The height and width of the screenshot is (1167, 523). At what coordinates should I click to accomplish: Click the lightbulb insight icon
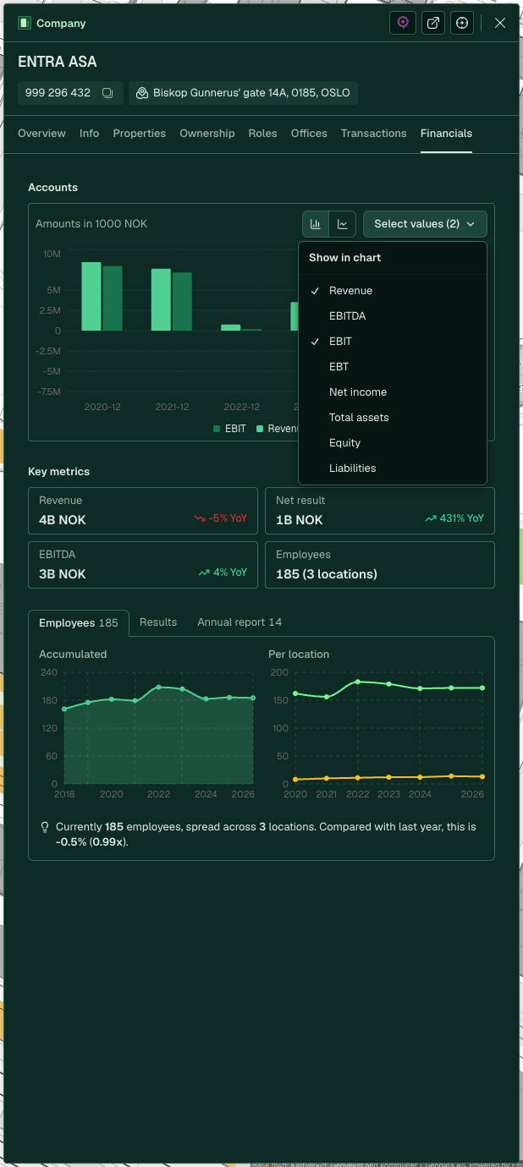click(45, 827)
